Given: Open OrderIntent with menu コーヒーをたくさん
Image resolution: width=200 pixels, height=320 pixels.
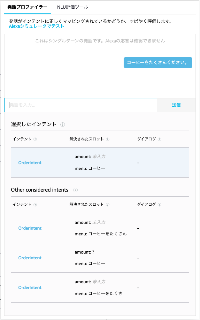Looking at the screenshot, I should tap(30, 228).
